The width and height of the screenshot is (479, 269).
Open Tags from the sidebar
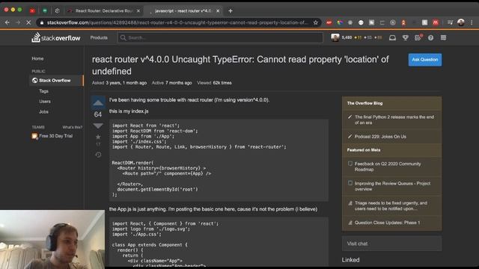[x=43, y=91]
